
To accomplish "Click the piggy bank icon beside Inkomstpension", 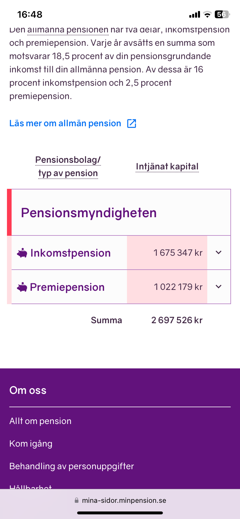I will point(22,253).
